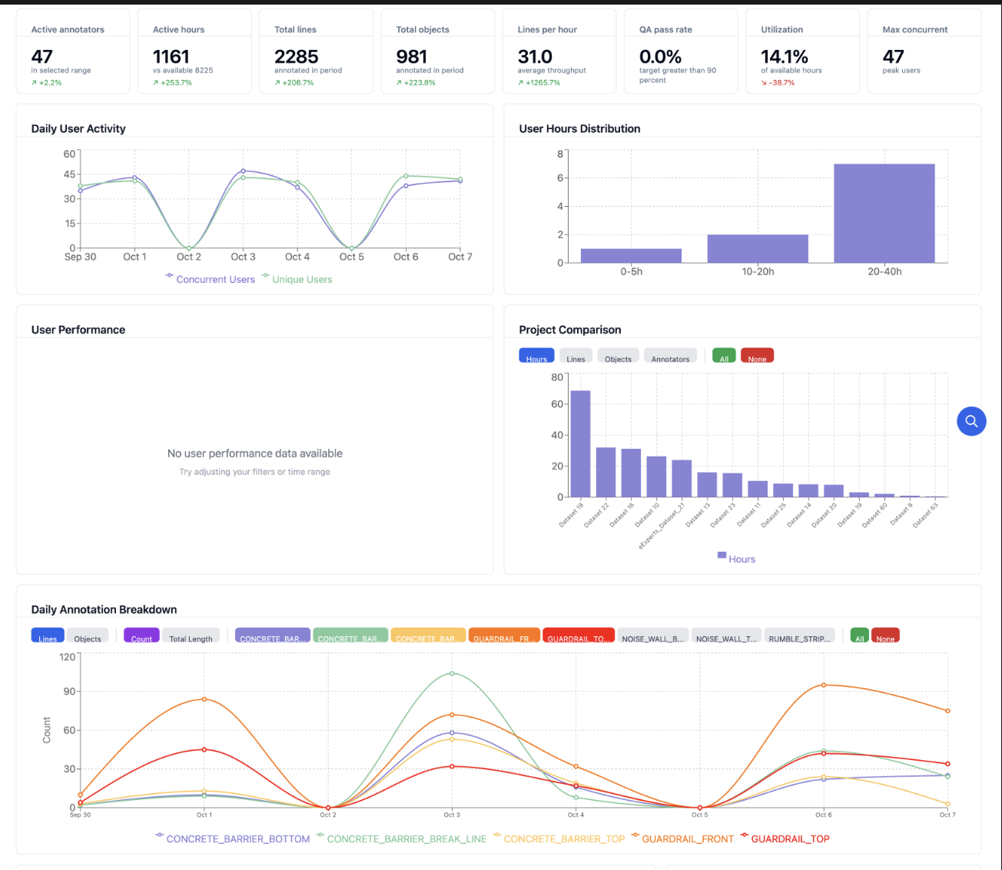Select Total Length metric in annotation breakdown
Screen dimensions: 1002x870
(191, 636)
